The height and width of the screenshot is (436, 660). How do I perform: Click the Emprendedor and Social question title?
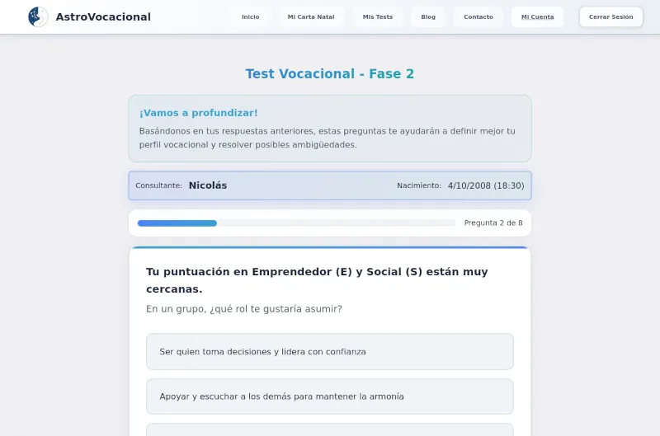tap(317, 280)
